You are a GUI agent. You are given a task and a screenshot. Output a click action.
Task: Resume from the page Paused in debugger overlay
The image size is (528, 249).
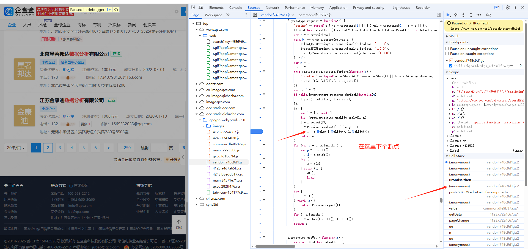coord(109,10)
